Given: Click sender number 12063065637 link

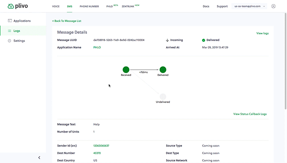Looking at the screenshot, I should pyautogui.click(x=101, y=146).
